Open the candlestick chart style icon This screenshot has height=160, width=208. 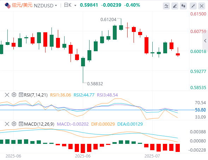coord(183,6)
